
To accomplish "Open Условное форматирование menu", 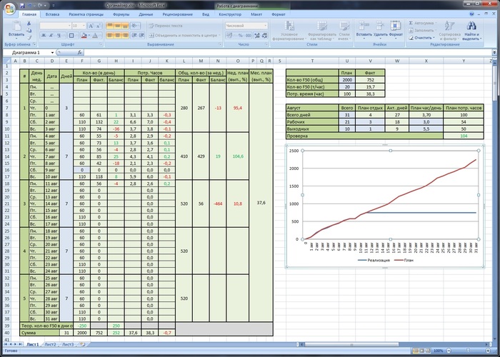I will pos(289,31).
